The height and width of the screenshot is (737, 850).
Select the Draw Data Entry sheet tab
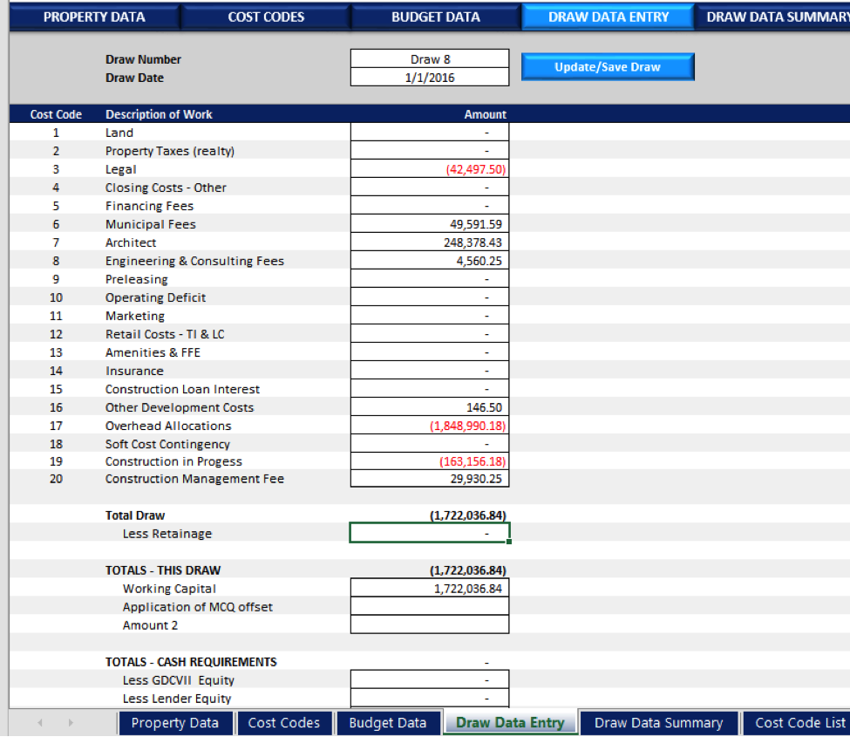(510, 722)
